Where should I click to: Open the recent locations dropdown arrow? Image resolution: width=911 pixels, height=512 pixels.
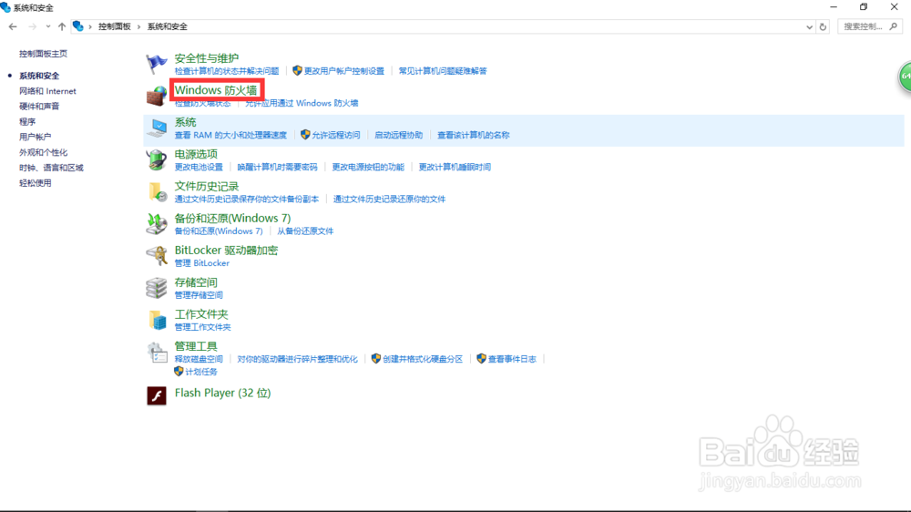click(x=47, y=26)
